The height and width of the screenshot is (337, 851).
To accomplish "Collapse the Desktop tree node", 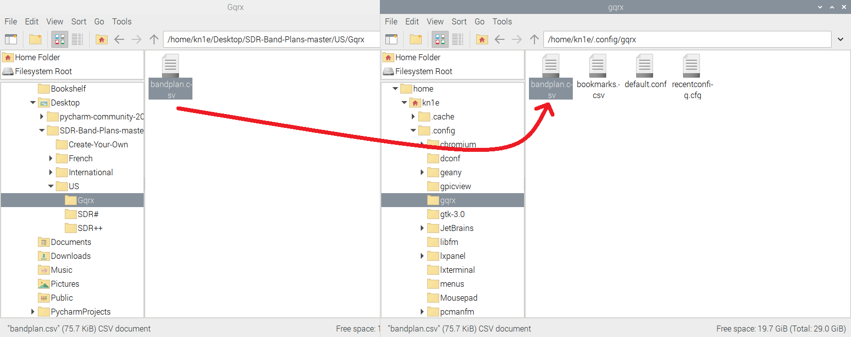I will pos(33,103).
